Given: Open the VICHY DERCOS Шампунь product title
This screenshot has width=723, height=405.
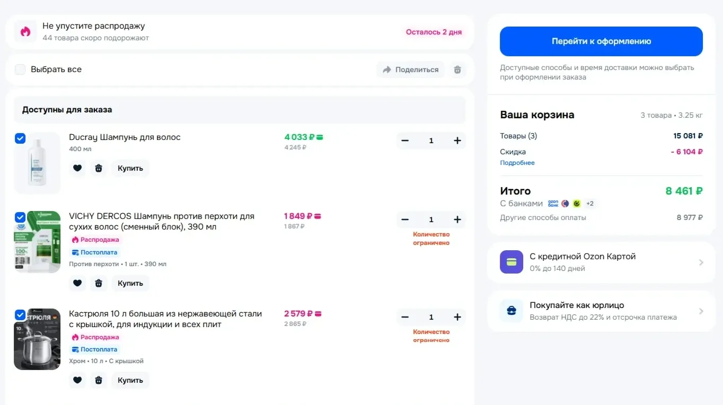Looking at the screenshot, I should tap(162, 222).
